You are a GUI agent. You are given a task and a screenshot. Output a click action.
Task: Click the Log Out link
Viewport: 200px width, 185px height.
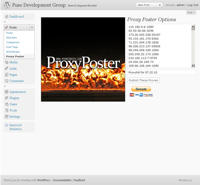coord(193,5)
